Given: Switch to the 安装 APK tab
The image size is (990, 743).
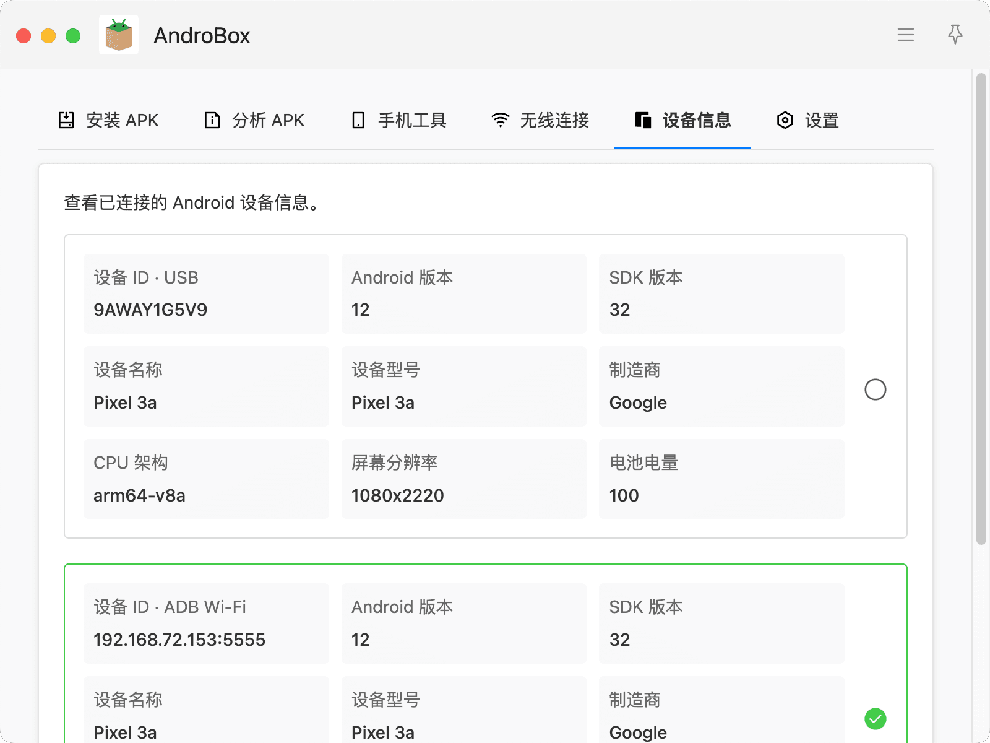Looking at the screenshot, I should click(108, 120).
